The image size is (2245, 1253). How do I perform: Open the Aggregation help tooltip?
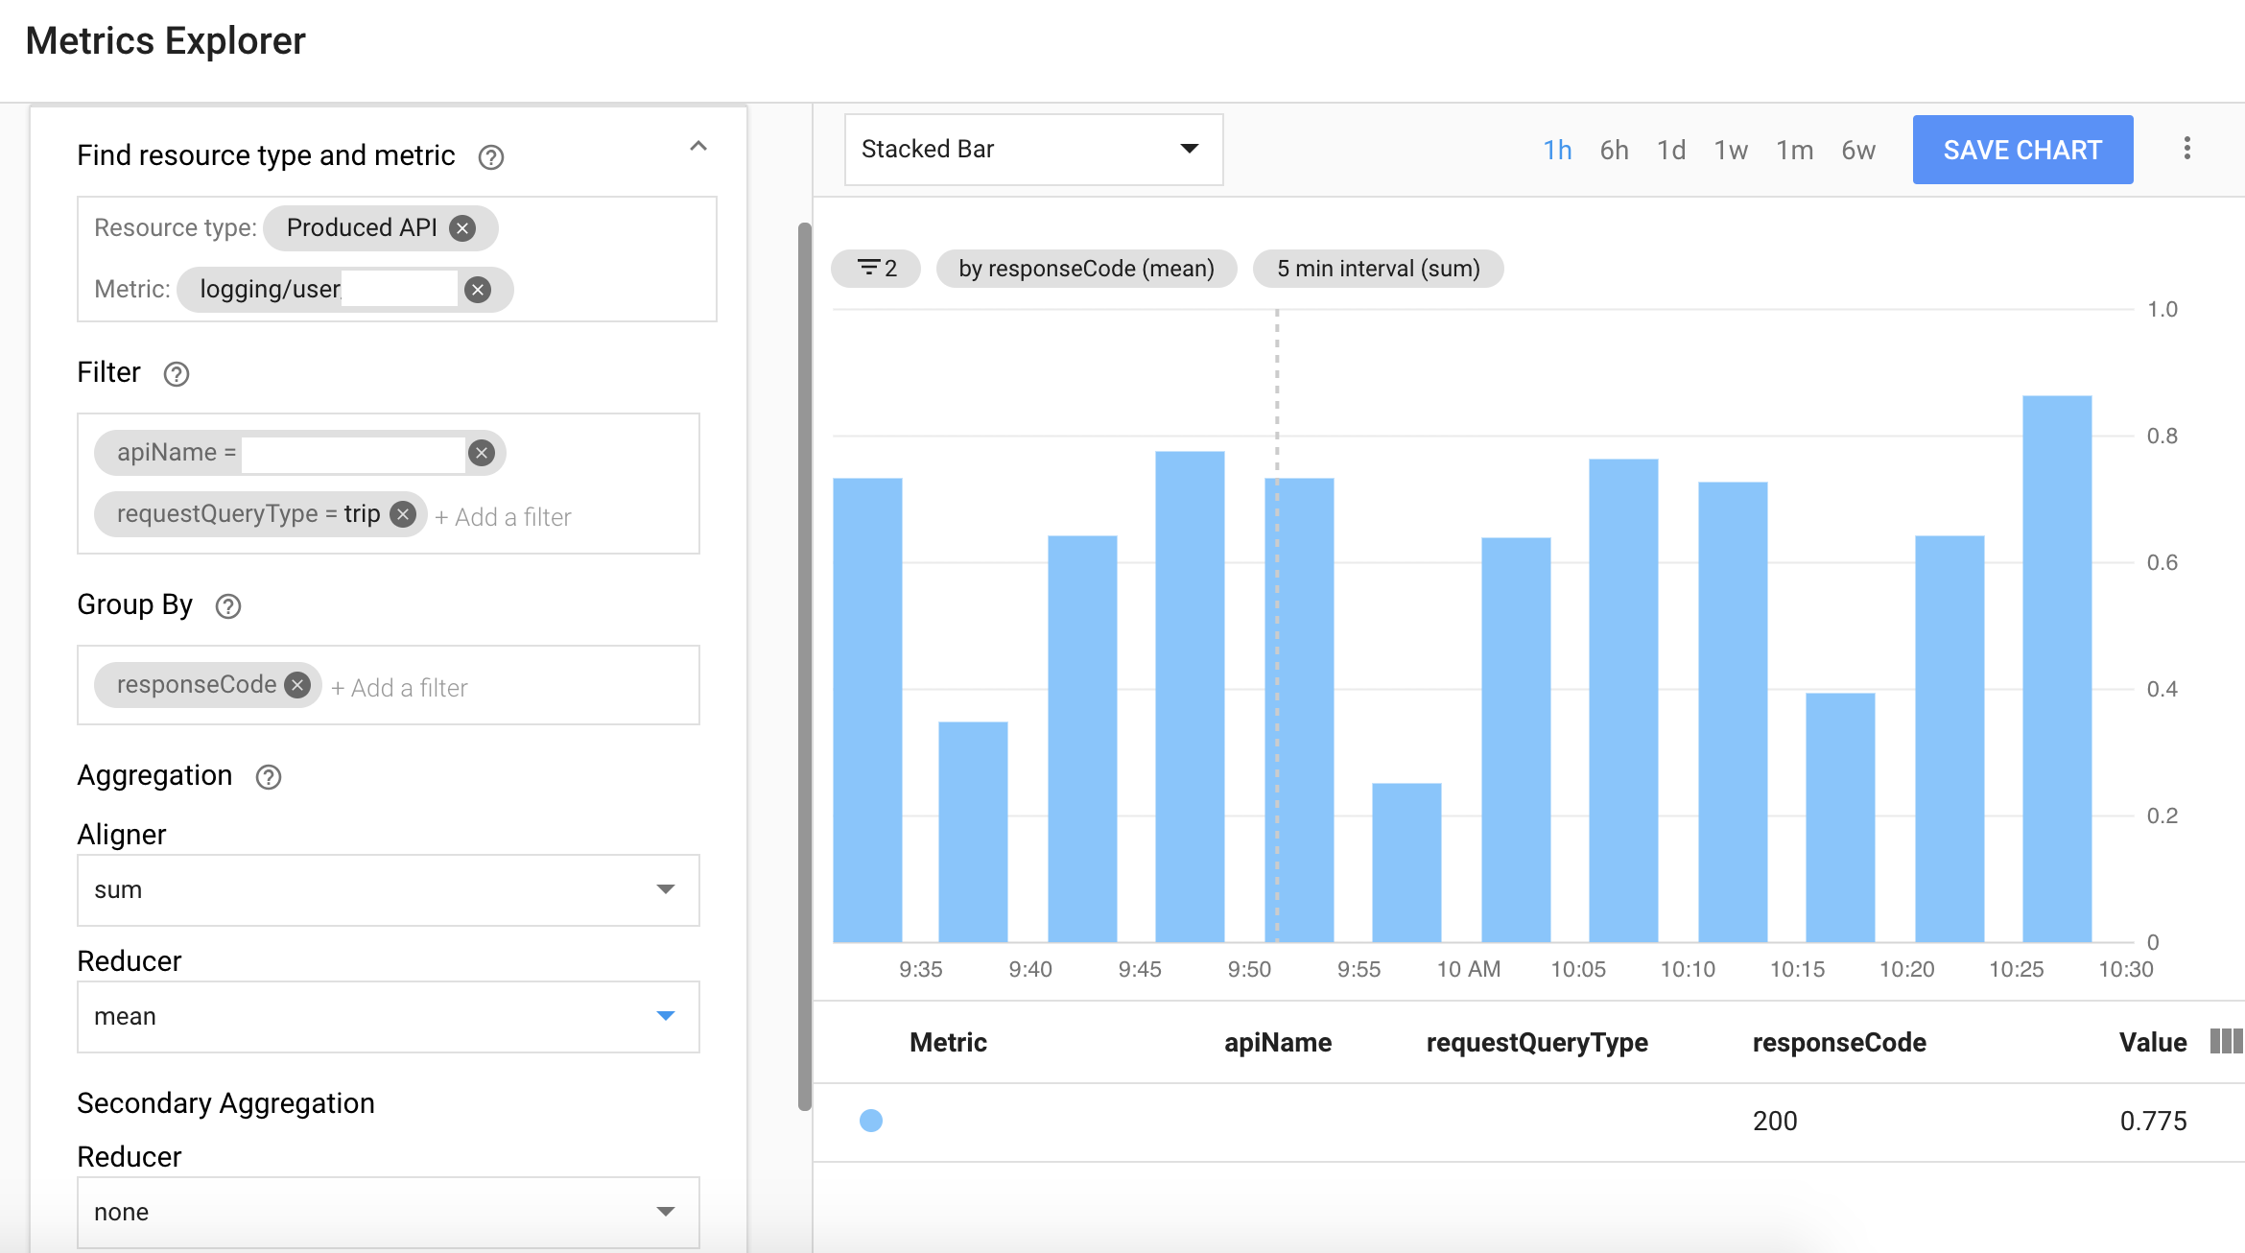pyautogui.click(x=268, y=776)
